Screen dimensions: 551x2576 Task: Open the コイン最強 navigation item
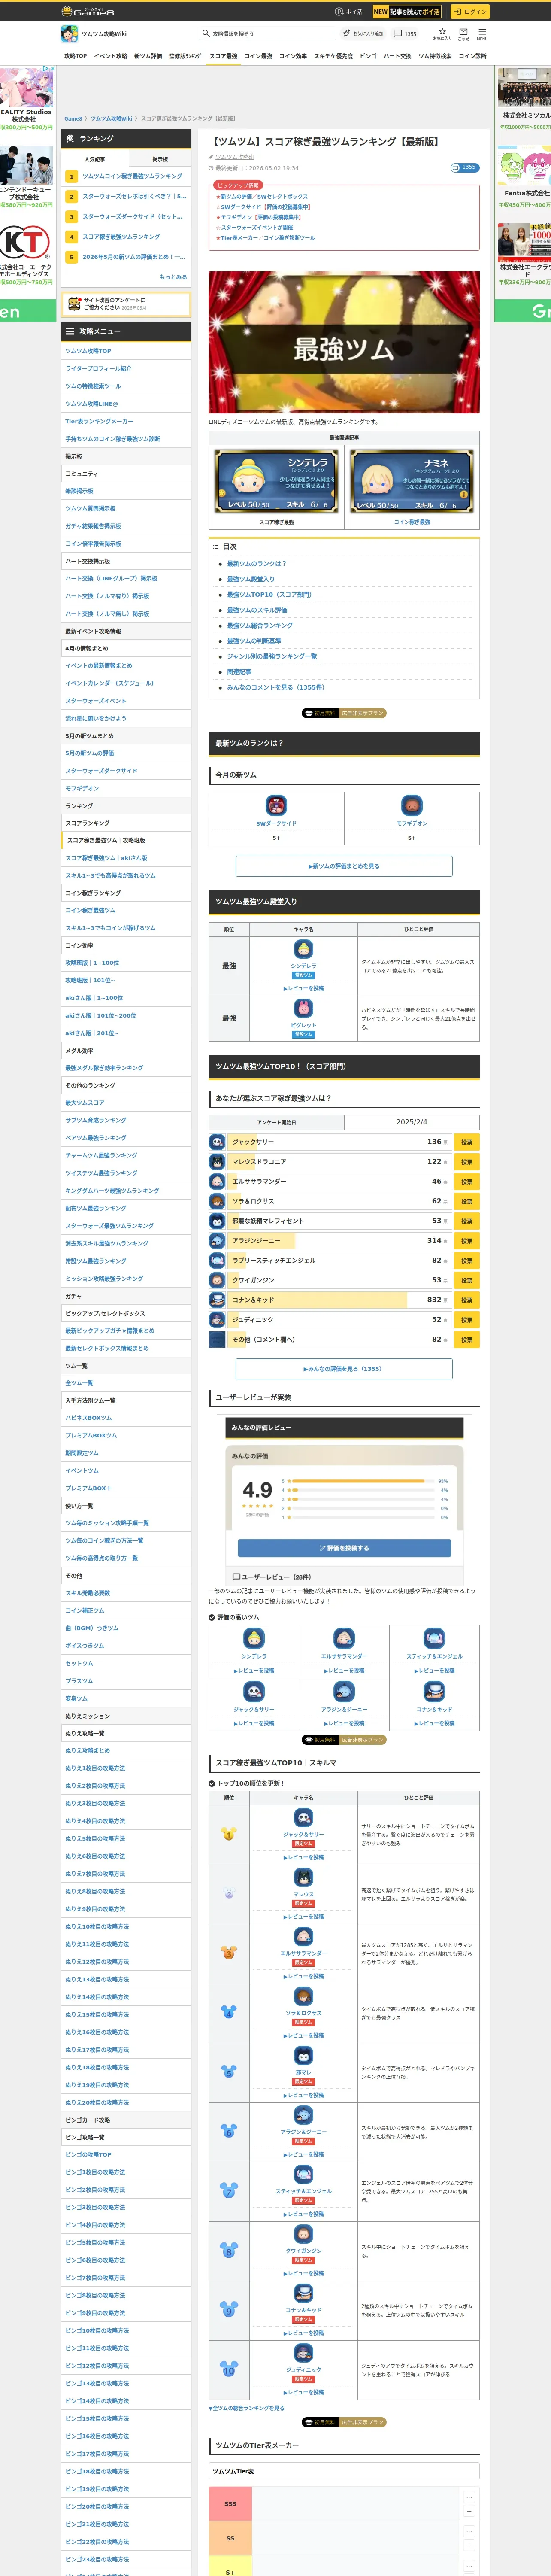pos(258,56)
